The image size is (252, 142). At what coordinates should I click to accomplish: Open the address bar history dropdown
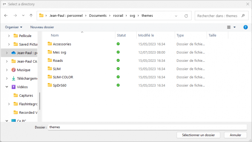(176, 16)
